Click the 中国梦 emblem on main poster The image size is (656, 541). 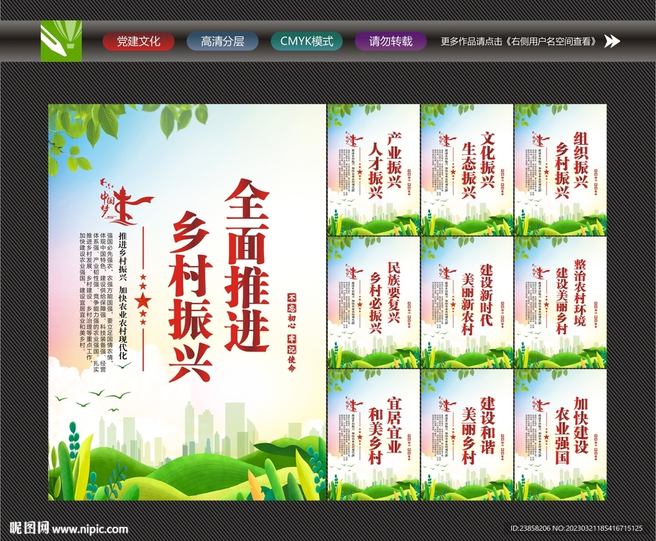[x=126, y=200]
